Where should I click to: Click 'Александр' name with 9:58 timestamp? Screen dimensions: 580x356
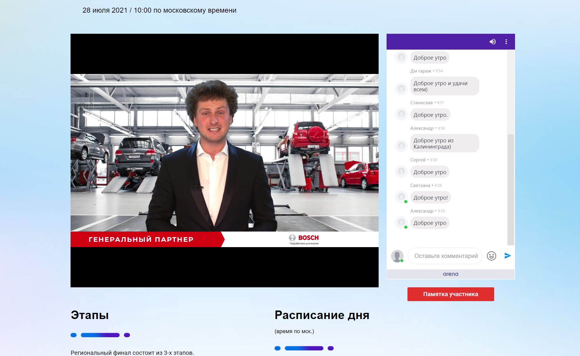click(422, 128)
